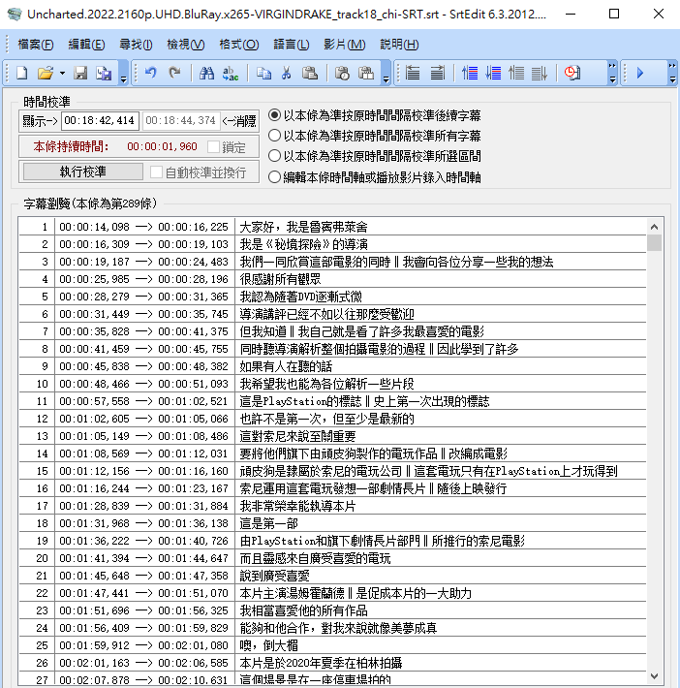680x688 pixels.
Task: Save the subtitle file
Action: click(x=80, y=73)
